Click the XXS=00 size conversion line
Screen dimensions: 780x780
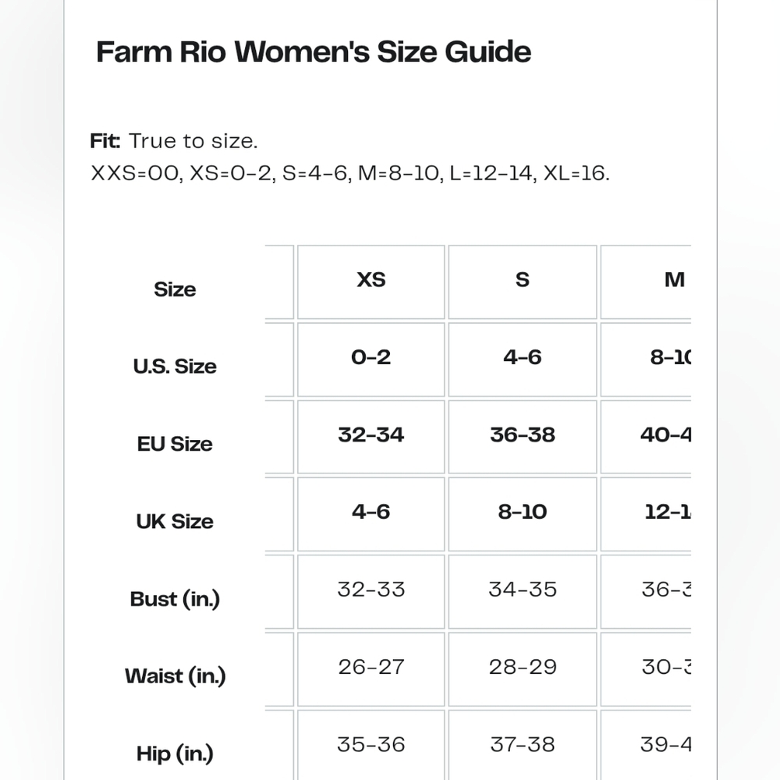click(x=349, y=174)
